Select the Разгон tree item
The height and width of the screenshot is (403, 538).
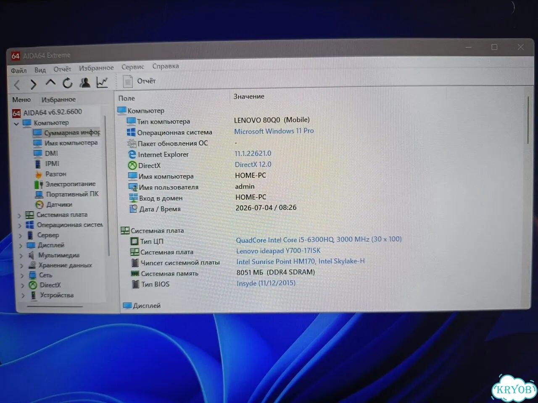point(50,174)
